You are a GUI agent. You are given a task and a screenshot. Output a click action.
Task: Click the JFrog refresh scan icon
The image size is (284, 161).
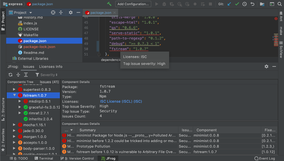pyautogui.click(x=10, y=75)
